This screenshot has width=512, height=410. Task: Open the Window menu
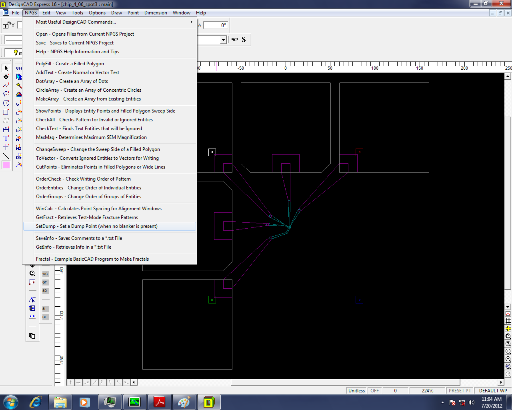(182, 13)
